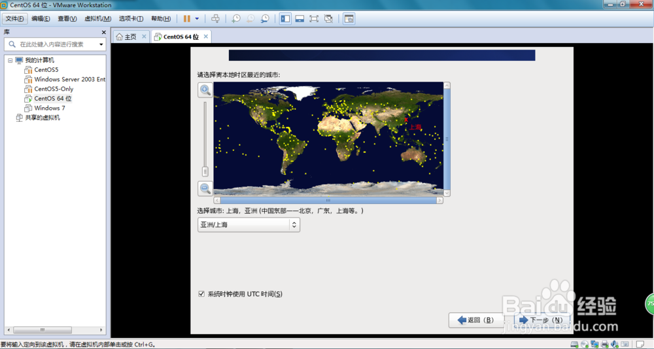Click the map's scroll down arrow
Screen dimensions: 654x349
click(x=447, y=193)
